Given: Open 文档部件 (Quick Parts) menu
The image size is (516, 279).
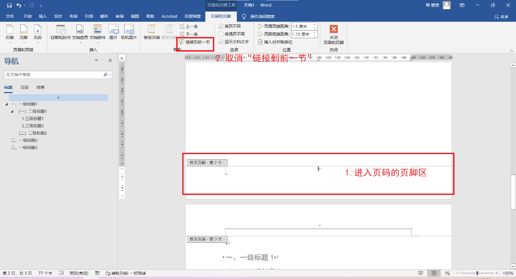Looking at the screenshot, I should [x=98, y=33].
